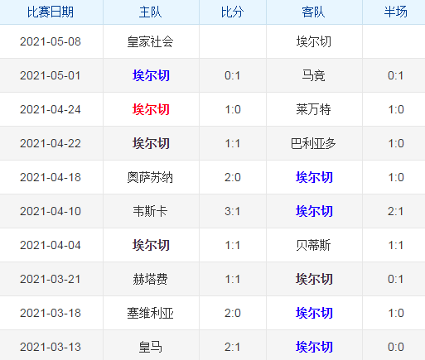Click home team 塞维利亚
The image size is (425, 360).
[x=150, y=313]
